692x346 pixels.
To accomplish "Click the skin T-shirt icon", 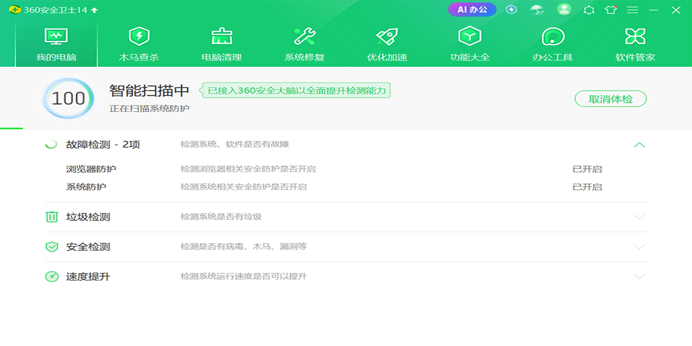I will point(611,10).
